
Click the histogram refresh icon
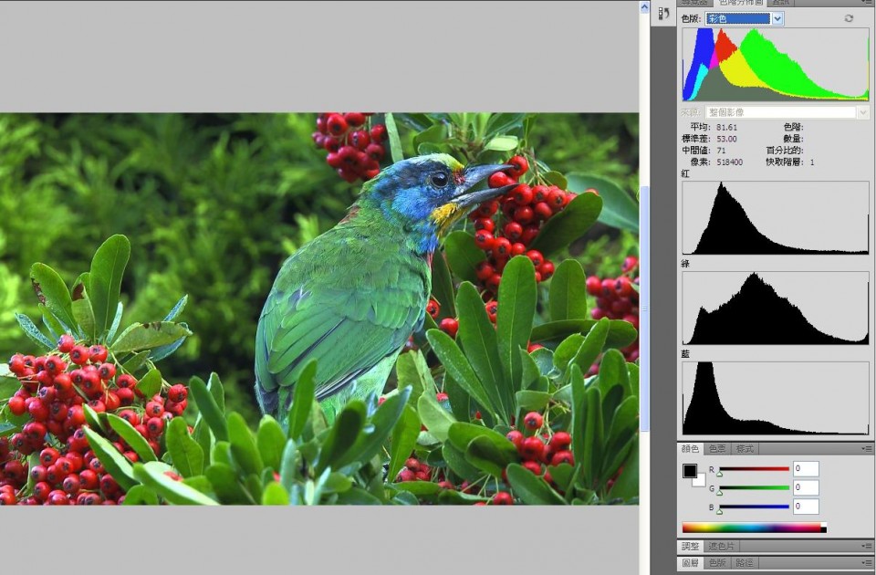click(849, 18)
